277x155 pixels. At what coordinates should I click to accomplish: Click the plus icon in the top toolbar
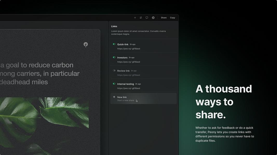coord(135,18)
